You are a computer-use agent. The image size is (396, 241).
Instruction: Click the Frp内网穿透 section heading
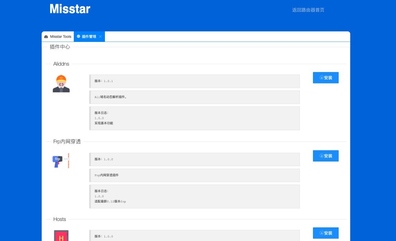click(x=67, y=141)
